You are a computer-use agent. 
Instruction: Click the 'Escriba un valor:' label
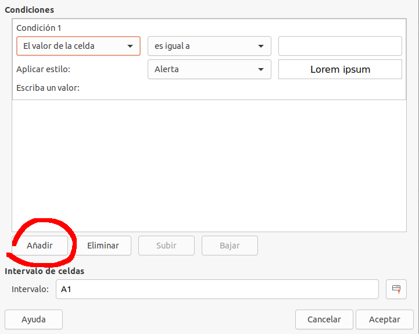point(48,88)
